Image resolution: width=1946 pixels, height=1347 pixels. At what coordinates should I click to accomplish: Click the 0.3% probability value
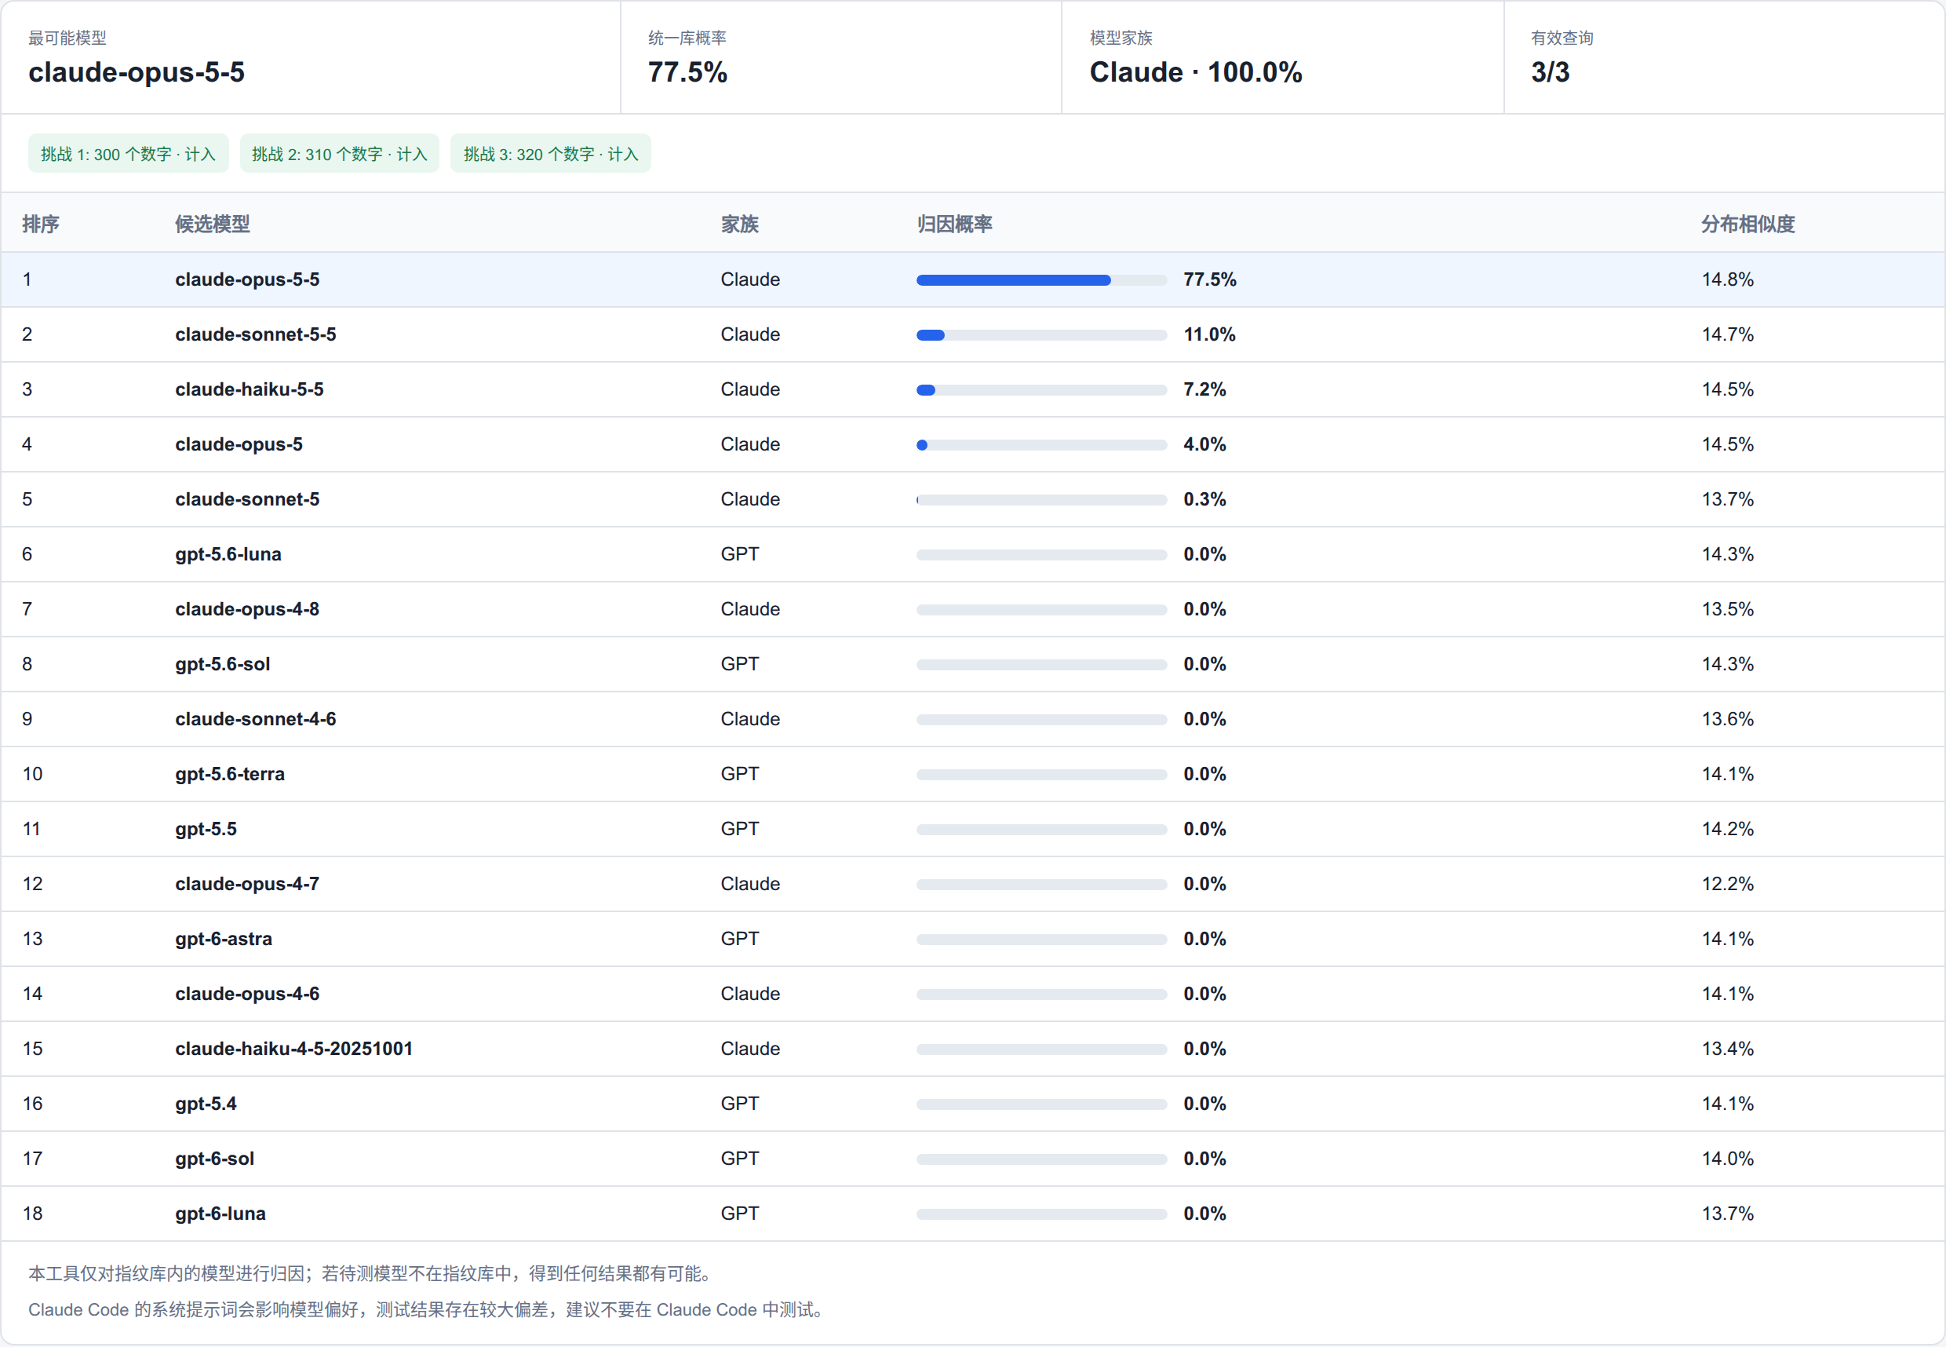point(1204,498)
